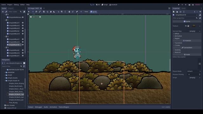Click the change pivot tool icon
This screenshot has width=203, height=114.
[x=47, y=12]
